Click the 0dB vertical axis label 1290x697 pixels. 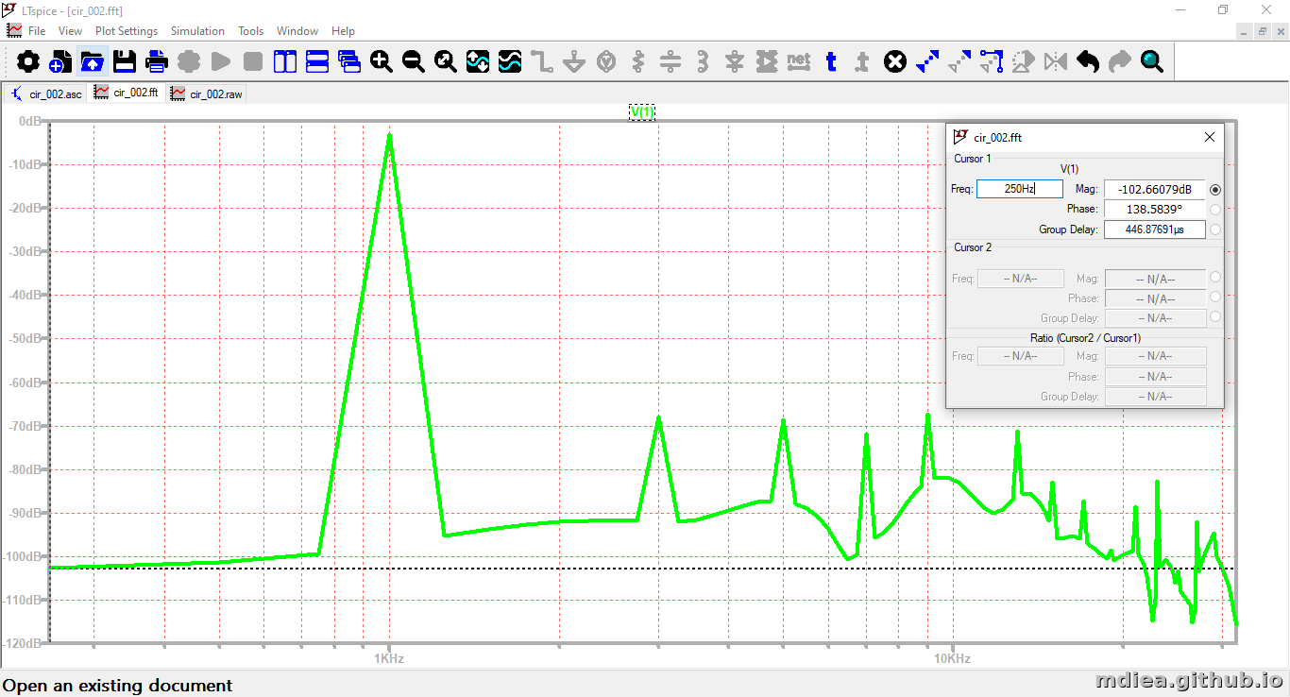point(29,122)
